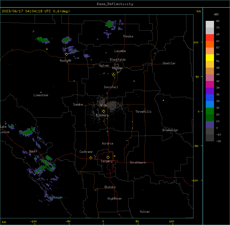Click the yellow diamond marker at Calgary
This screenshot has width=230, height=225.
[108, 157]
